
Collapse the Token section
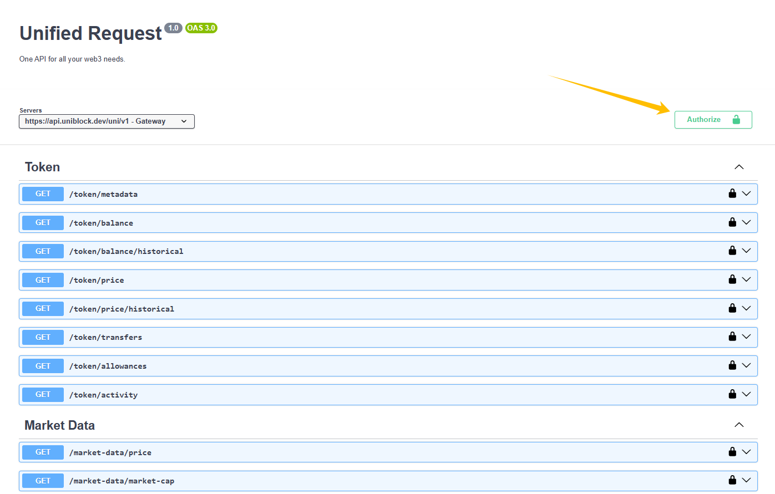[x=739, y=167]
